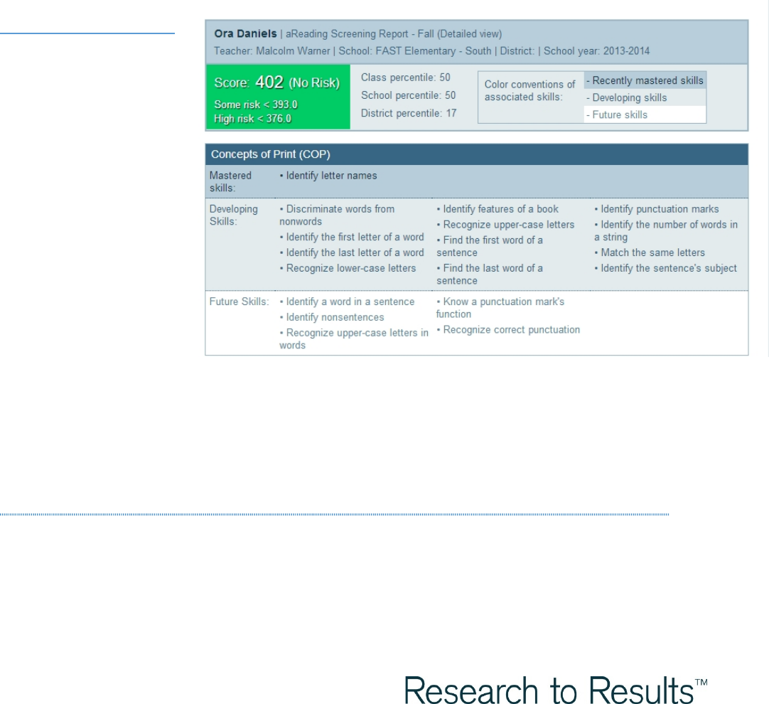Click Discriminate words from nonwords skill

337,215
